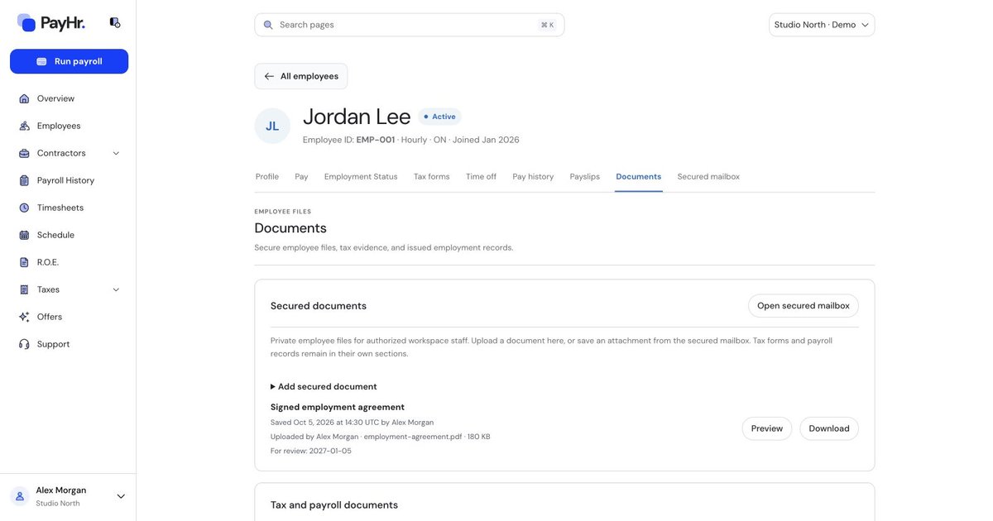Click the Signed employment agreement title
993x521 pixels.
coord(338,407)
